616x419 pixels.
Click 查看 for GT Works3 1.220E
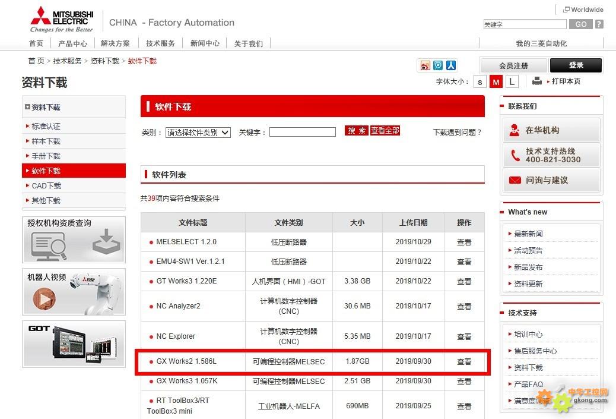[464, 282]
